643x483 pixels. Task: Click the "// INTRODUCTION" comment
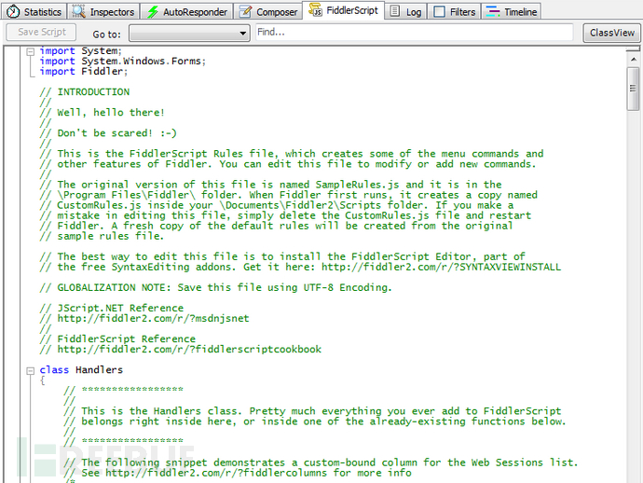coord(85,92)
